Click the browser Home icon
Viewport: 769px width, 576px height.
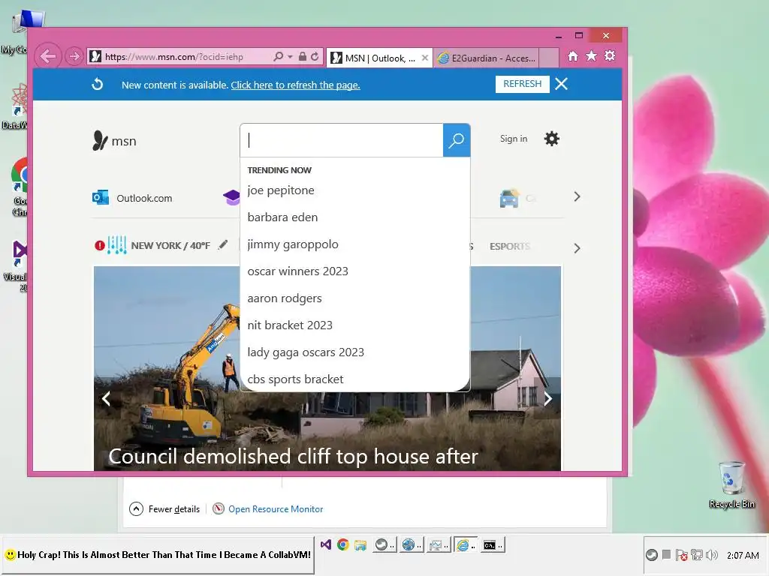pos(573,56)
